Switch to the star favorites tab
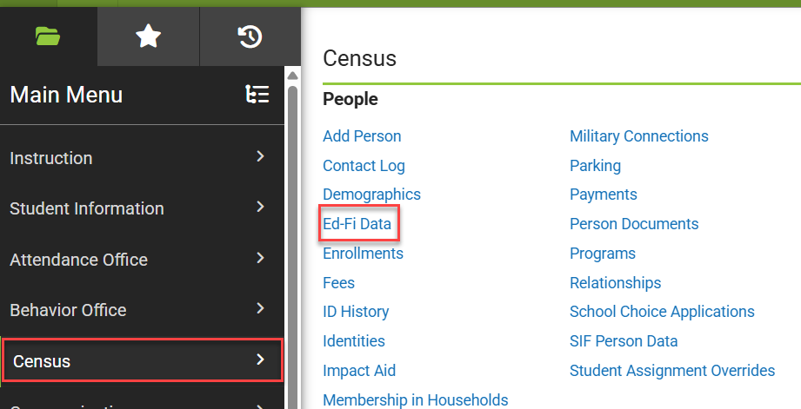801x409 pixels. (x=148, y=36)
